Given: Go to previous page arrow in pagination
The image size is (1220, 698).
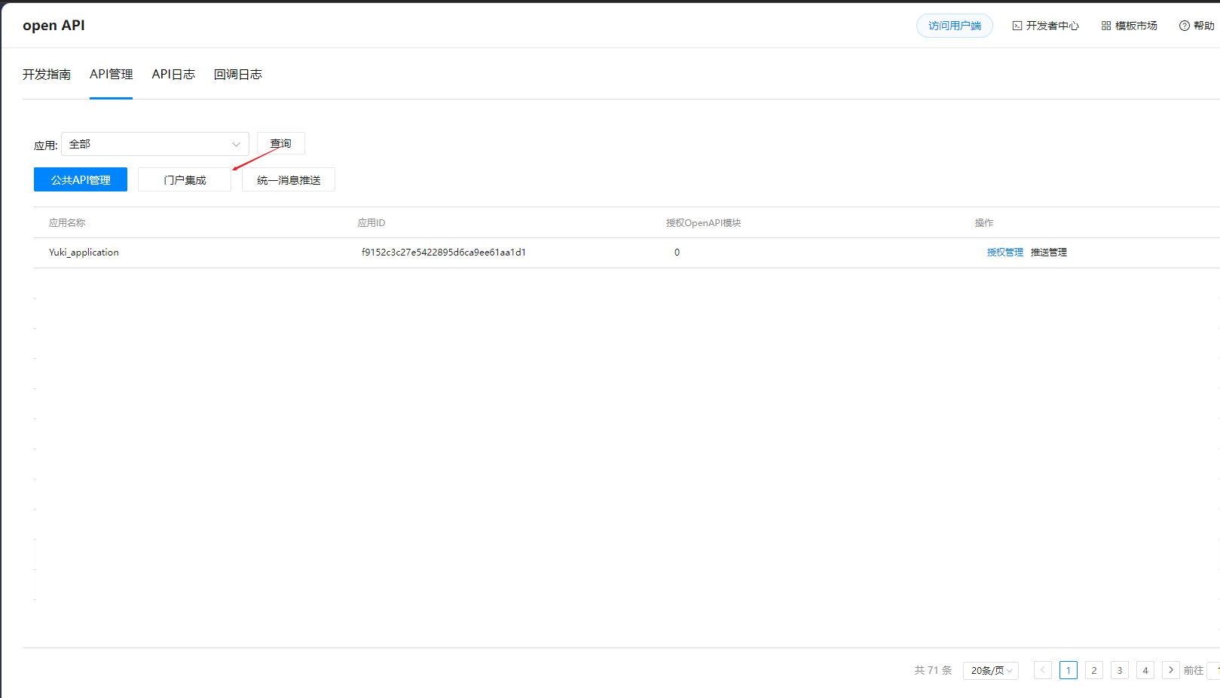Looking at the screenshot, I should 1042,670.
